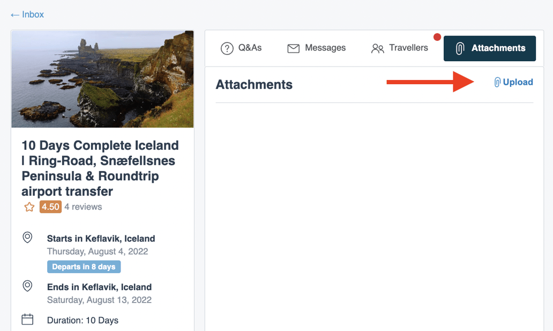
Task: Select the Attachments tab
Action: (x=490, y=48)
